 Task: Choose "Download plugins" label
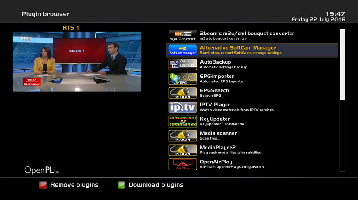click(x=156, y=185)
